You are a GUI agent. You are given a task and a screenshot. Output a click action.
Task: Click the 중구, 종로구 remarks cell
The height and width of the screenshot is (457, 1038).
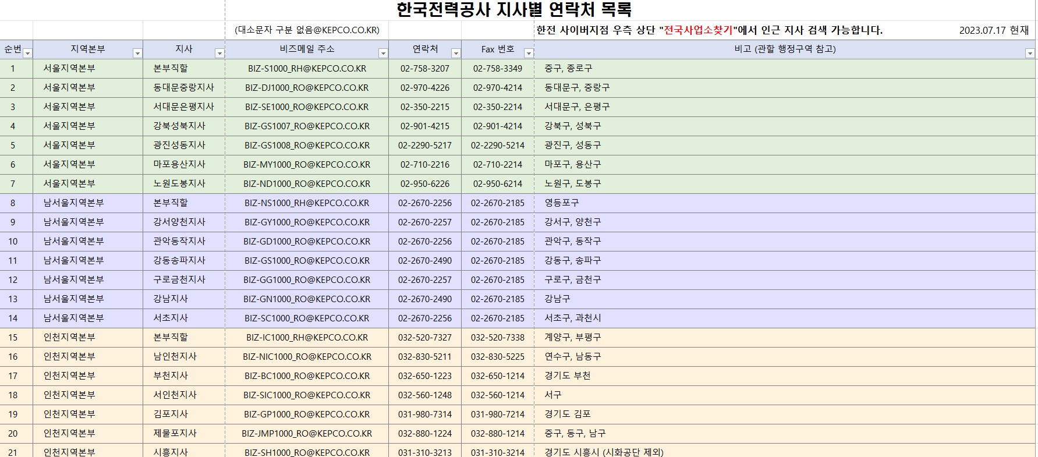785,69
